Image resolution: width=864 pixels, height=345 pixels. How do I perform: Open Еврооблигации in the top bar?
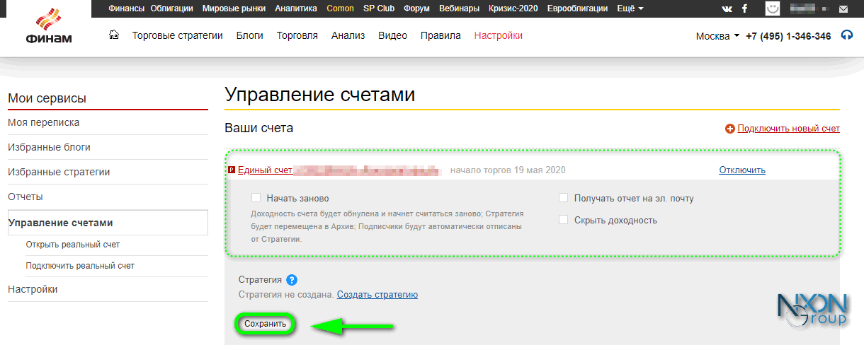click(x=576, y=8)
